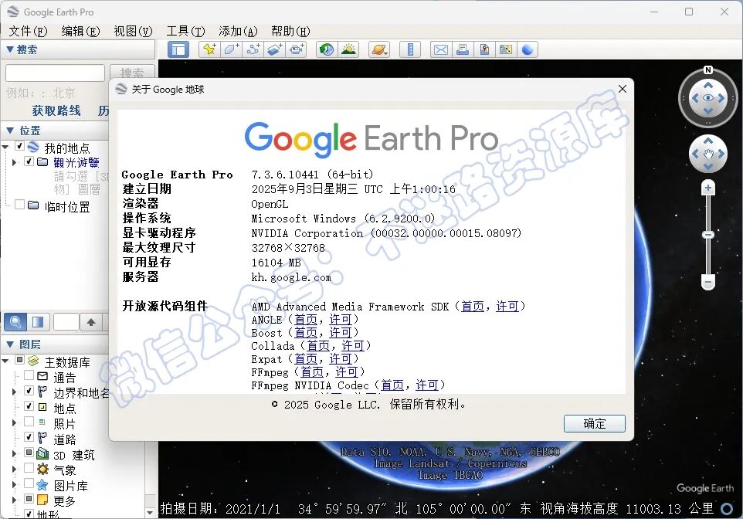Open the 工具(T) menu
Image resolution: width=743 pixels, height=519 pixels.
click(x=185, y=32)
